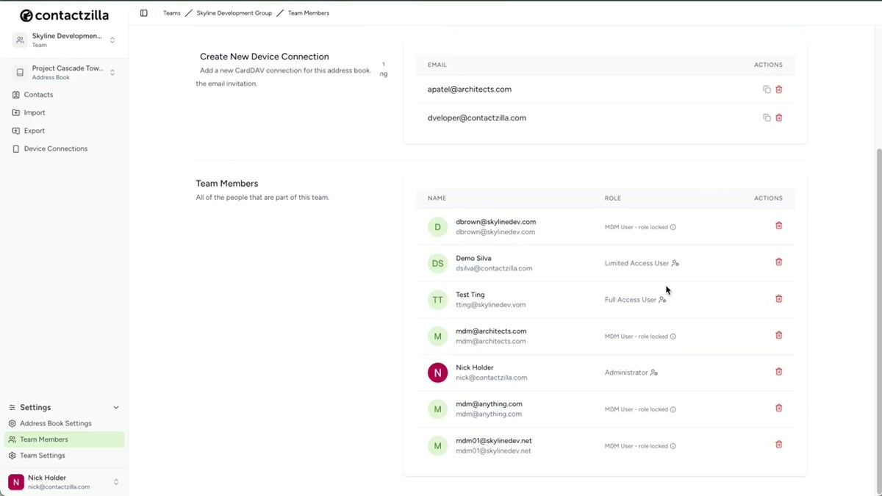Collapse the Settings section
The width and height of the screenshot is (882, 496).
point(115,406)
